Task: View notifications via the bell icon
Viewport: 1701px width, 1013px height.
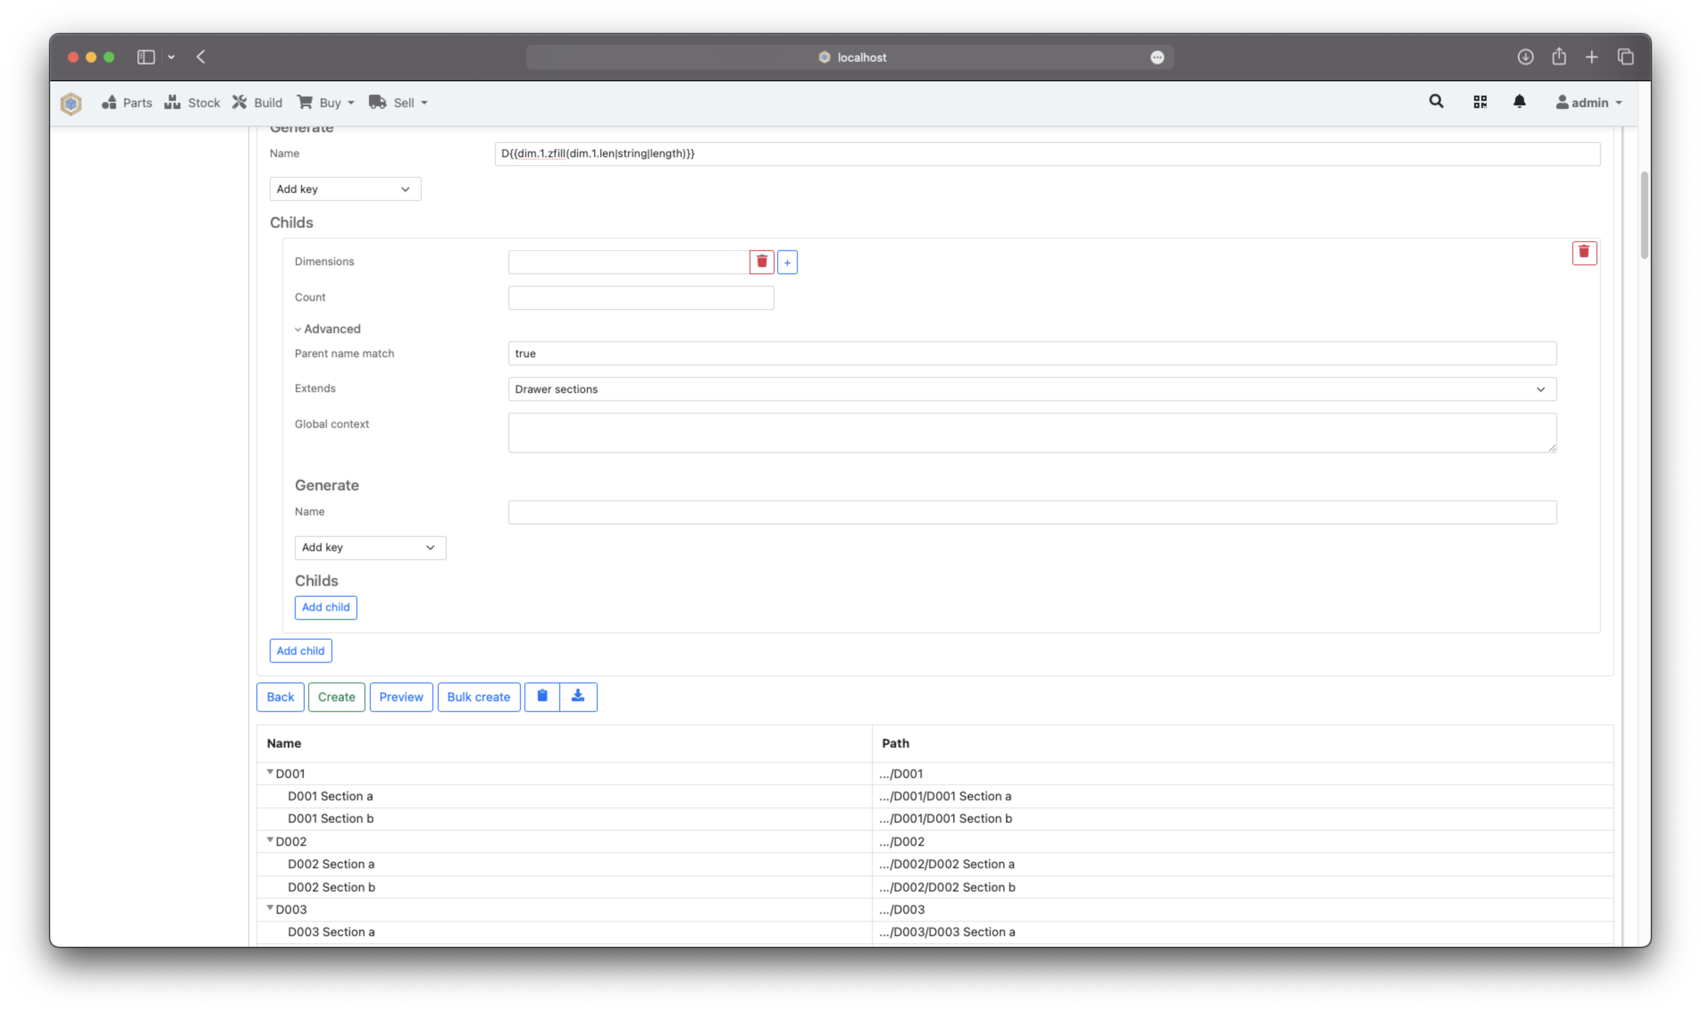Action: click(x=1520, y=101)
